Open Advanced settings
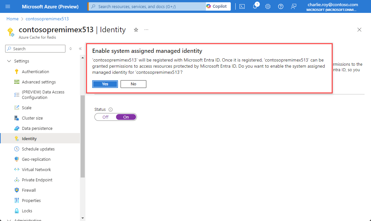371x221 pixels. [39, 82]
